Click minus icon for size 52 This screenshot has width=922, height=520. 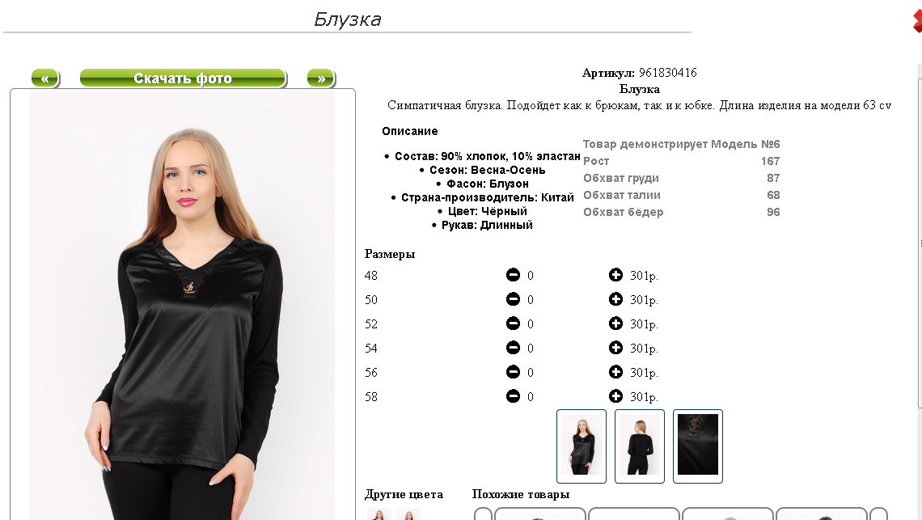513,323
